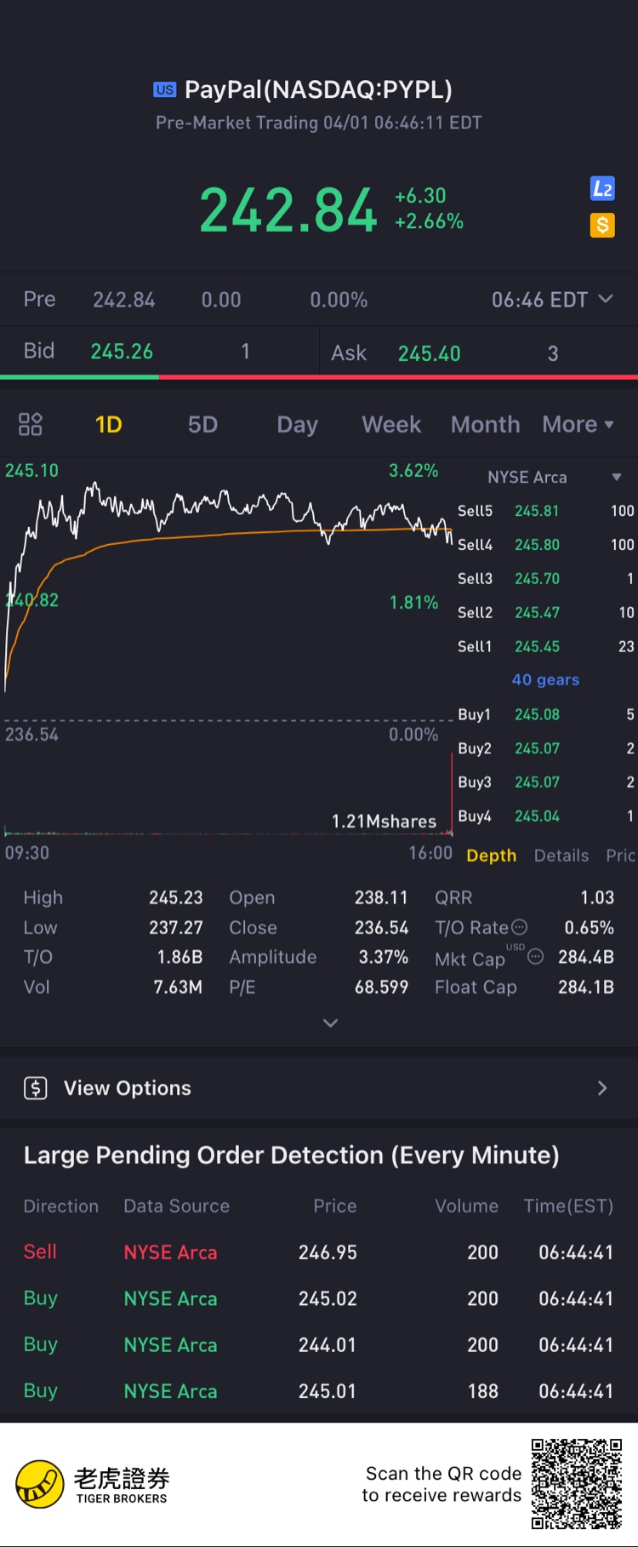Expand more quote stats with down chevron
This screenshot has height=1547, width=638.
pyautogui.click(x=331, y=1023)
